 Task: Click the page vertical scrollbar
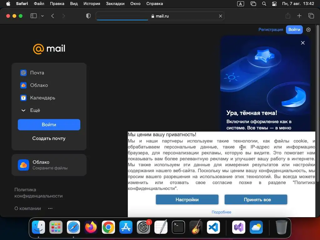(317, 103)
